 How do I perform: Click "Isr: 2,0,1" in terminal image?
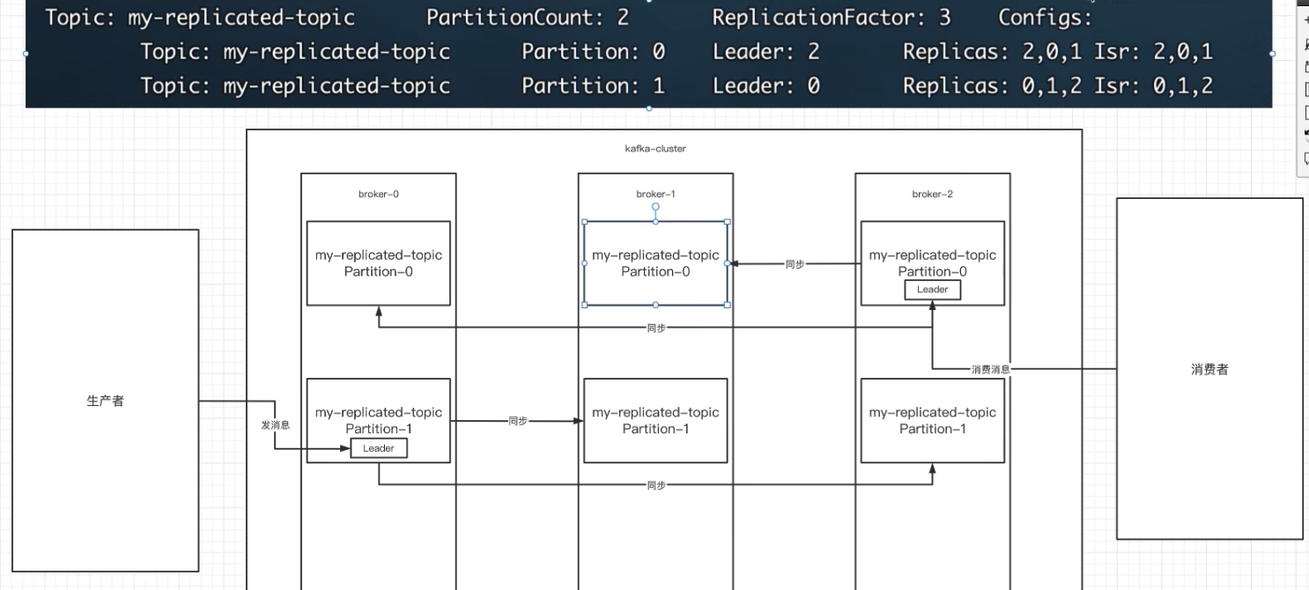1153,52
